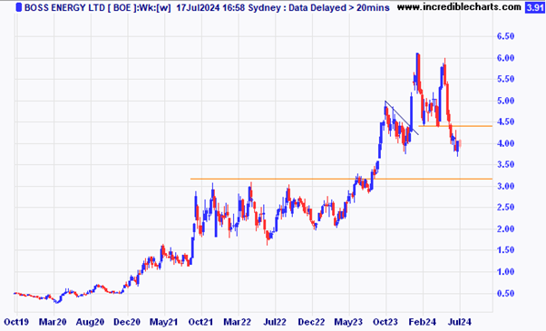This screenshot has height=331, width=546.
Task: Click the May23 date axis label
Action: [x=348, y=322]
